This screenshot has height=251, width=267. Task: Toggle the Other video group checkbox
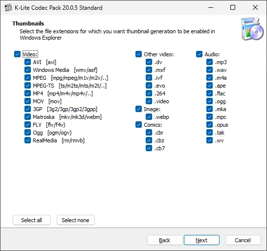[138, 54]
